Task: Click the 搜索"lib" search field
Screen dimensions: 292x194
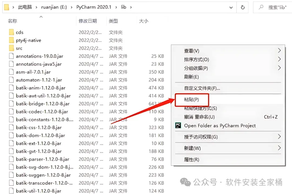Action: point(277,8)
